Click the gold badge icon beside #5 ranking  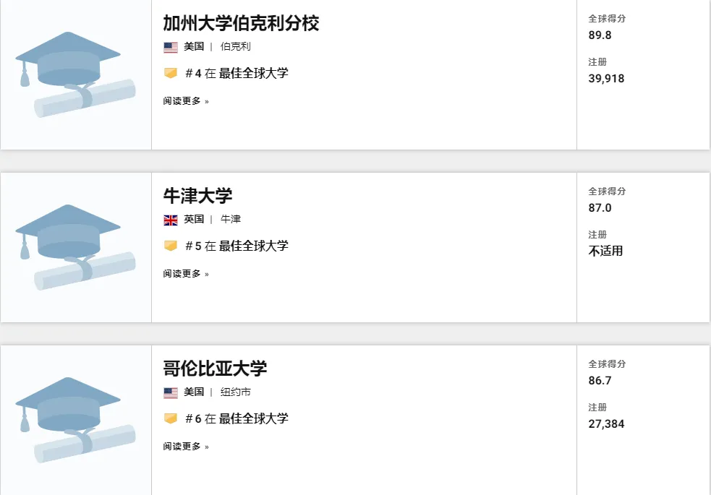click(171, 246)
